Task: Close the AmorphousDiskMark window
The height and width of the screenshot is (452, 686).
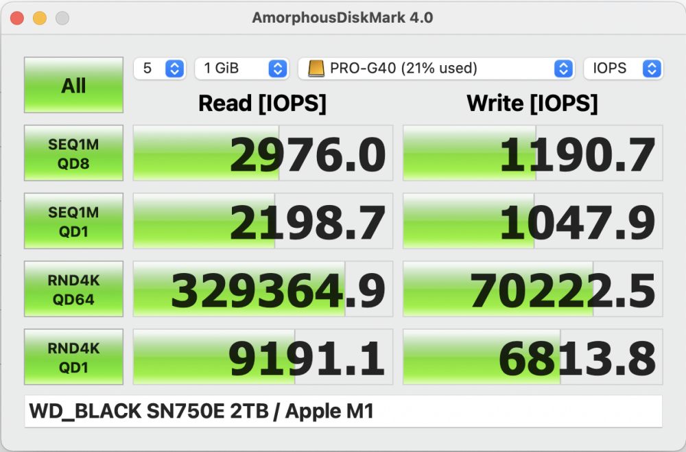Action: [17, 18]
